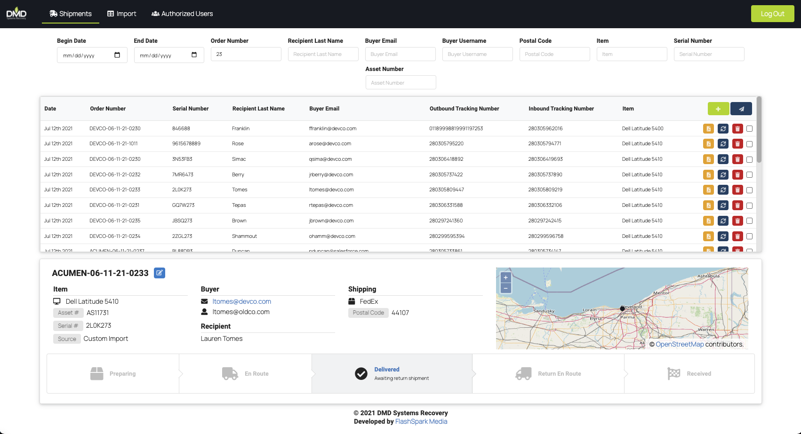Delete the Franklin shipment row
Screen dimensions: 801x434
pyautogui.click(x=737, y=128)
